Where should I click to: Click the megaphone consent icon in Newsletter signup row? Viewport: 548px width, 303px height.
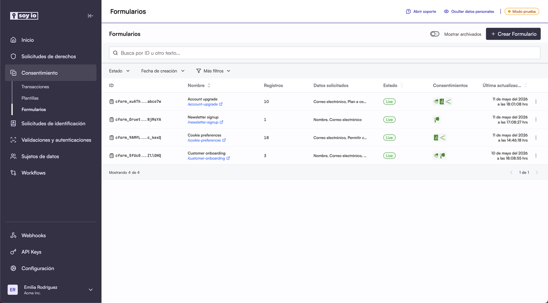[437, 120]
